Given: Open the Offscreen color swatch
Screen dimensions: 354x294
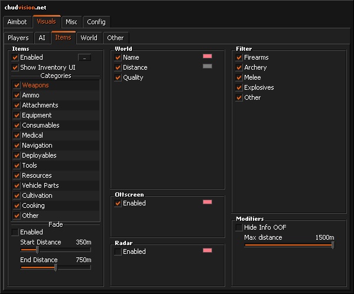Looking at the screenshot, I should [207, 202].
